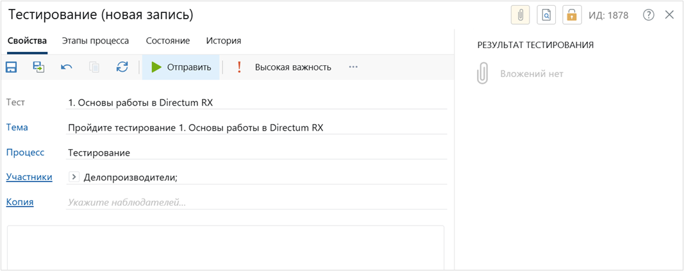The height and width of the screenshot is (271, 684).
Task: Open the Состояние tab
Action: point(168,40)
